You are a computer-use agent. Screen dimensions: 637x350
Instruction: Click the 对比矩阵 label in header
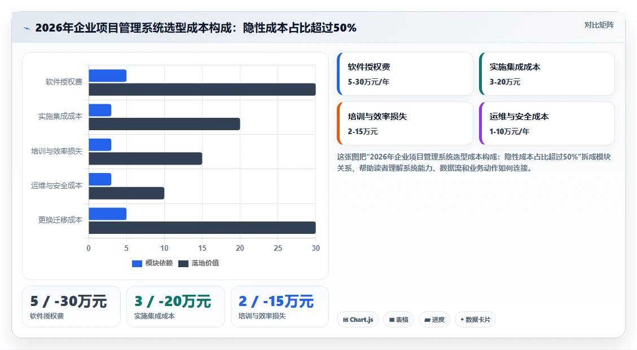(599, 25)
